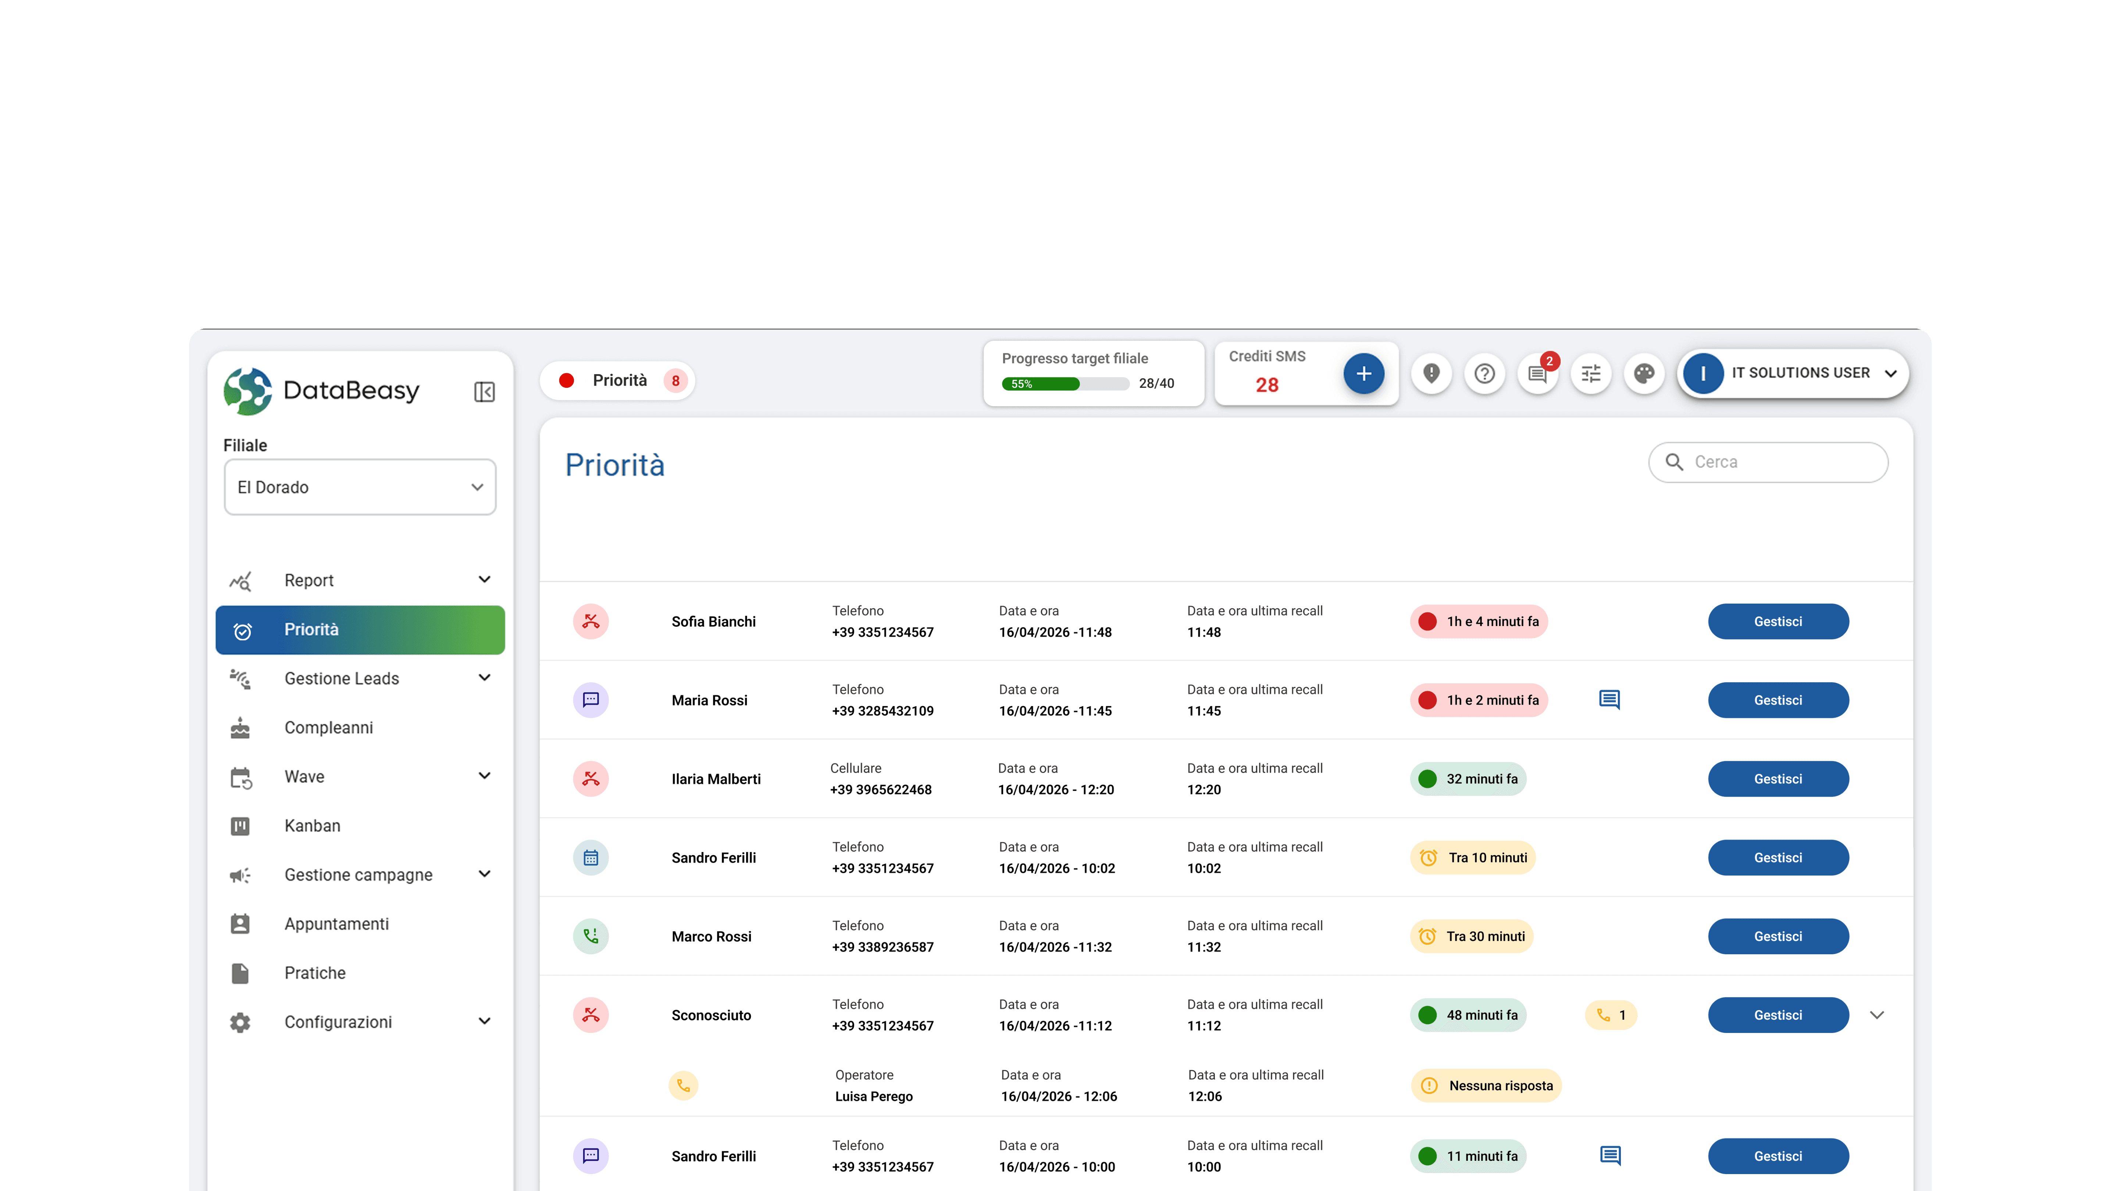Open the Appuntamenti section
This screenshot has height=1191, width=2118.
click(x=337, y=924)
